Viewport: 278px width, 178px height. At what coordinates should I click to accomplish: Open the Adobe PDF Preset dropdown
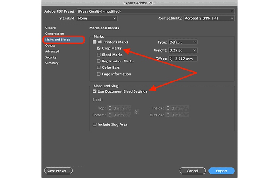point(156,11)
